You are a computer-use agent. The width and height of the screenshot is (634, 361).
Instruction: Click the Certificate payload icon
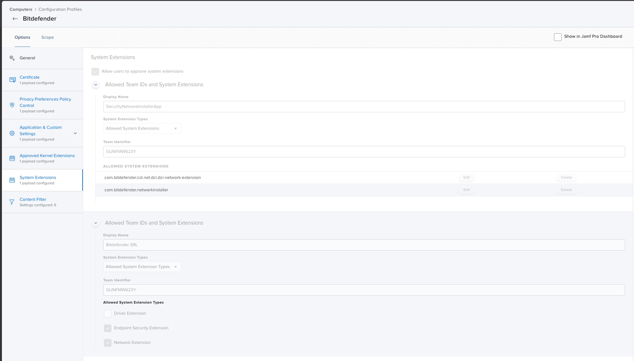(12, 80)
